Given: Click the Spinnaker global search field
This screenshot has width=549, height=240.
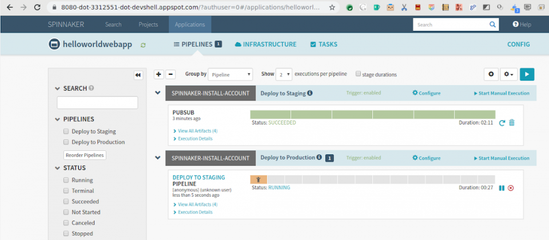Looking at the screenshot, I should pos(451,25).
